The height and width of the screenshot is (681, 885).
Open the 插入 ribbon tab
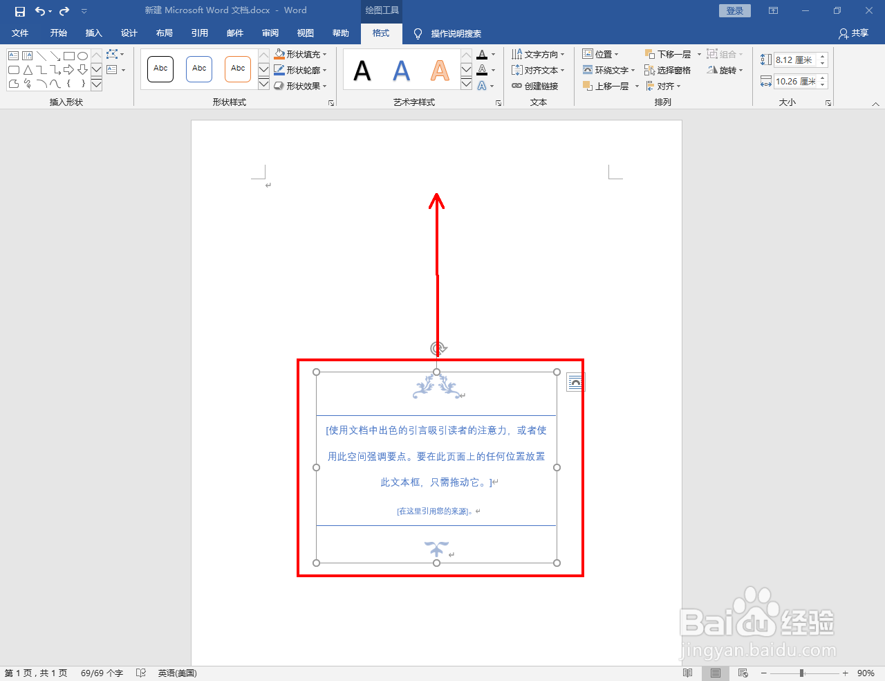tap(93, 33)
